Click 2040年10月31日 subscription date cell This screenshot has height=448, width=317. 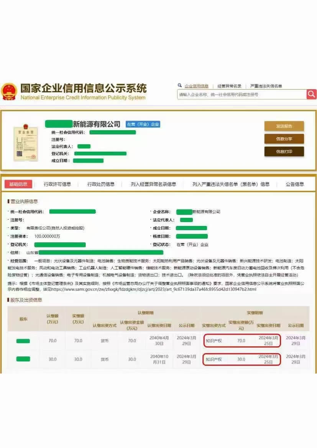(159, 359)
